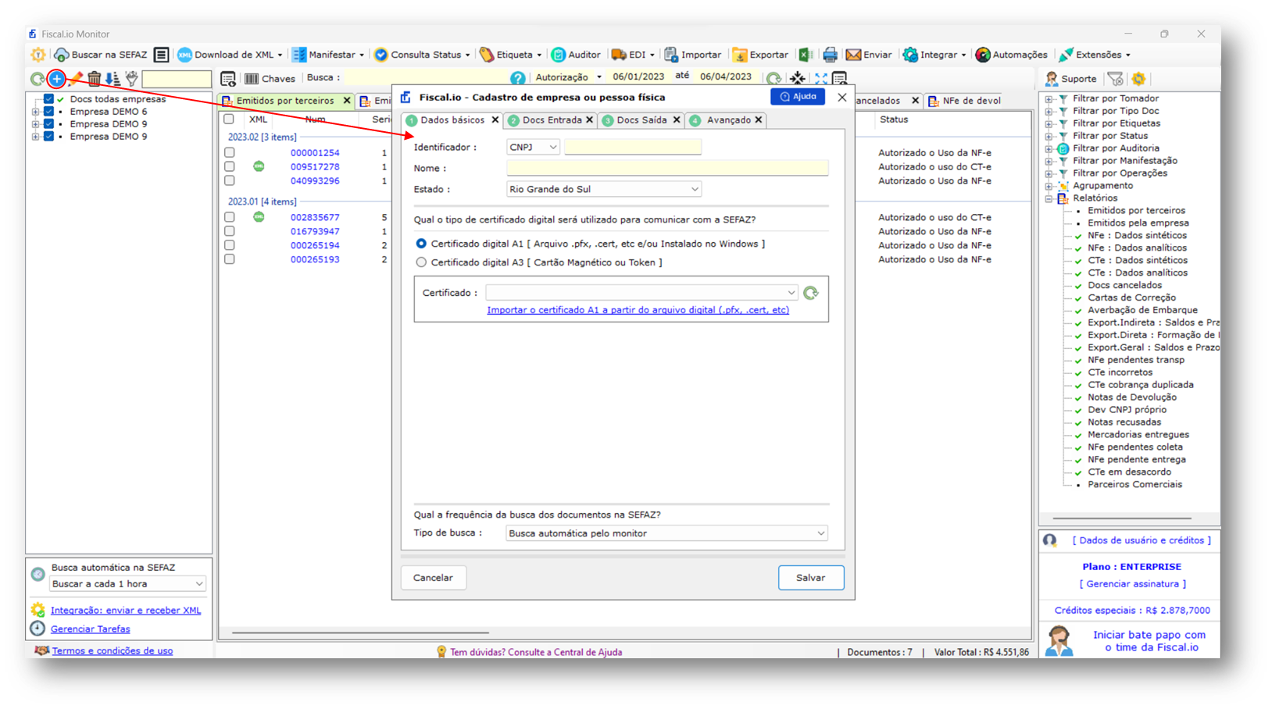The width and height of the screenshot is (1272, 709).
Task: Switch to the Docs Saída tab
Action: [641, 120]
